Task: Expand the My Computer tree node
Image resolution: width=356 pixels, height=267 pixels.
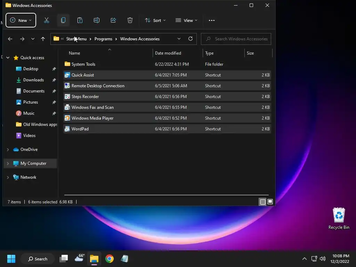Action: [8, 163]
